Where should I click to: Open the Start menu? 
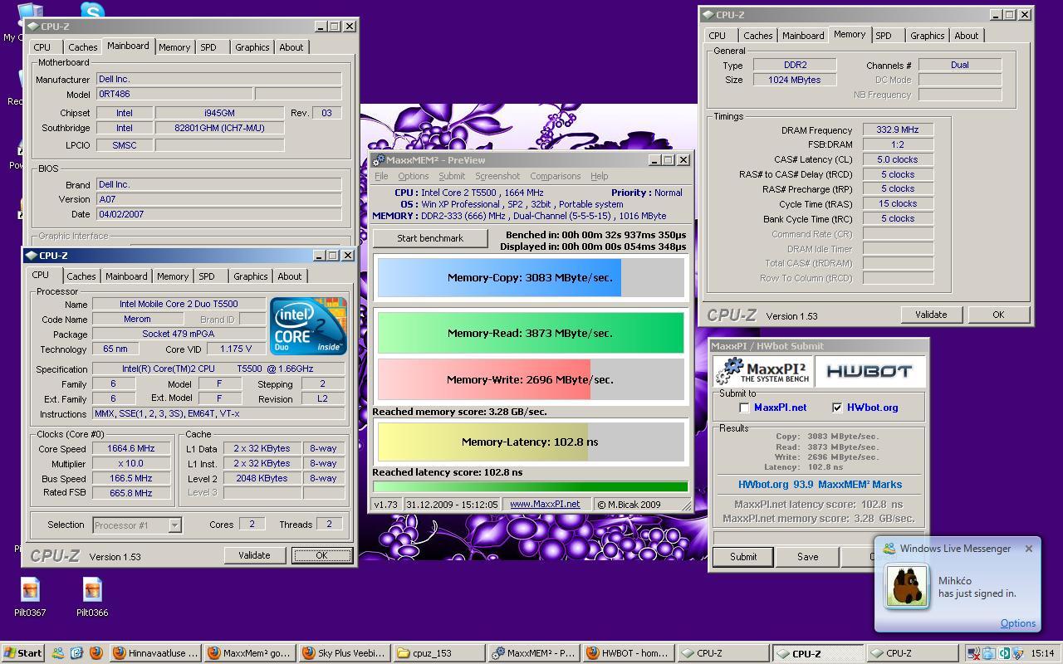(x=23, y=653)
